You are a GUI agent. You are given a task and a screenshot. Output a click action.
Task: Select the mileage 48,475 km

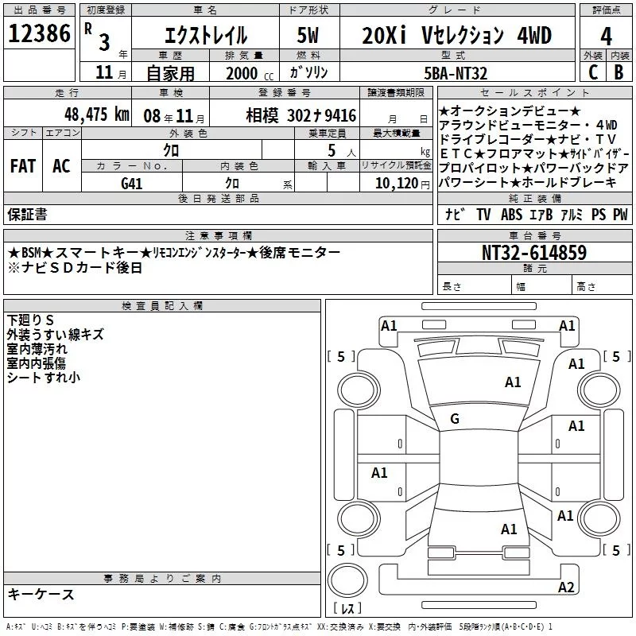[x=96, y=114]
